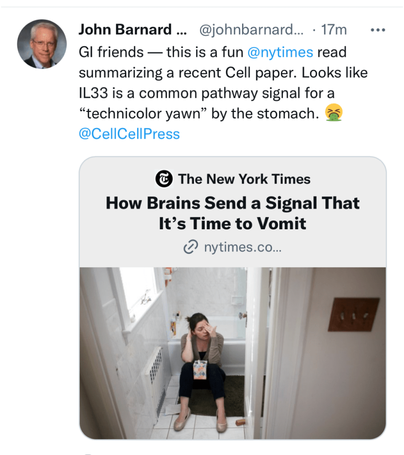Open the 'How Brains Send a Signal' headline

click(x=233, y=213)
